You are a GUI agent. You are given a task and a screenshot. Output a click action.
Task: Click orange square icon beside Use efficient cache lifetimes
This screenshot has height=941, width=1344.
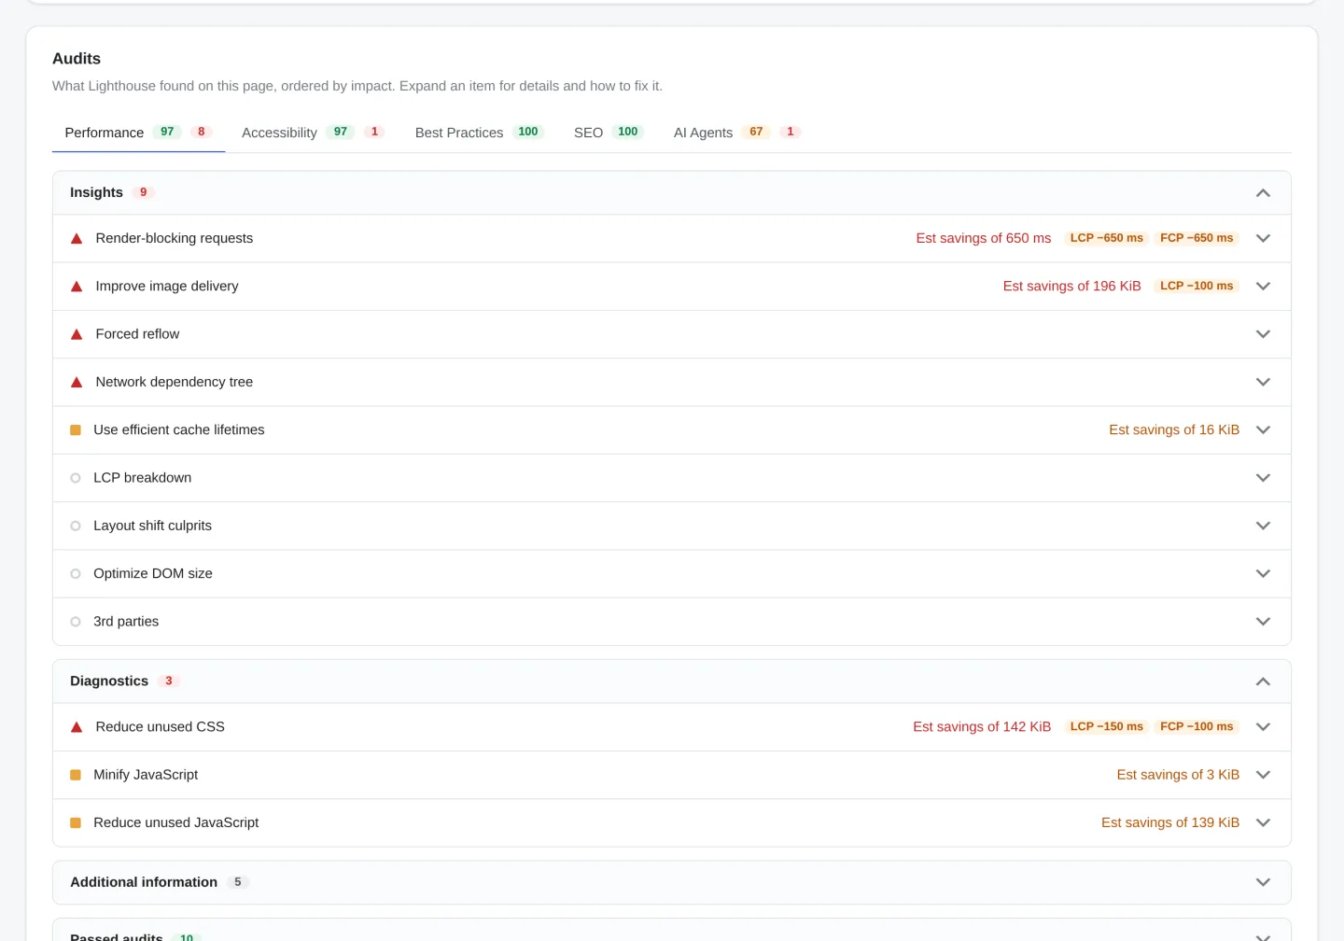[x=76, y=430]
